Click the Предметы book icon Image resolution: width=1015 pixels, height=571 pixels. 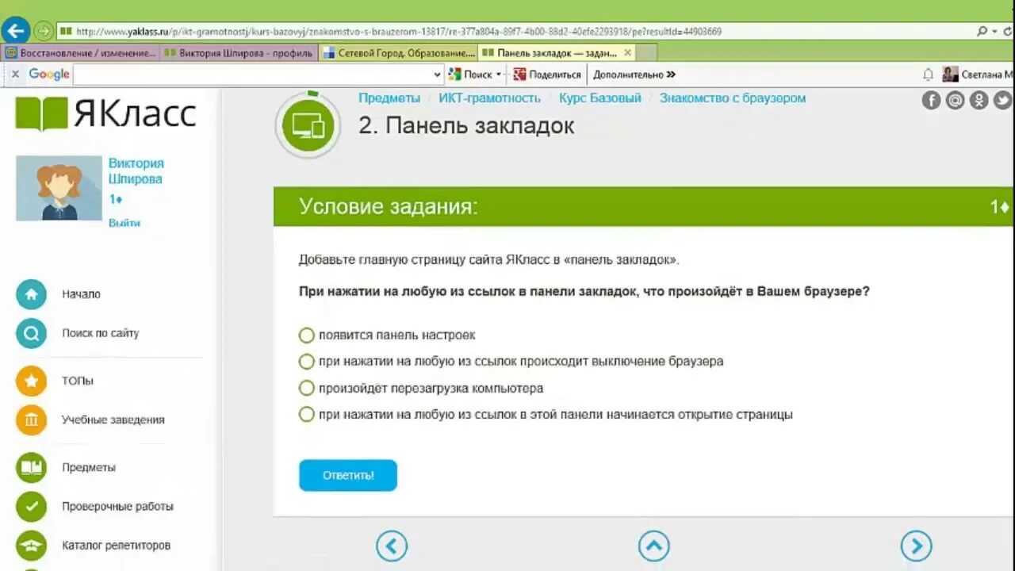31,467
